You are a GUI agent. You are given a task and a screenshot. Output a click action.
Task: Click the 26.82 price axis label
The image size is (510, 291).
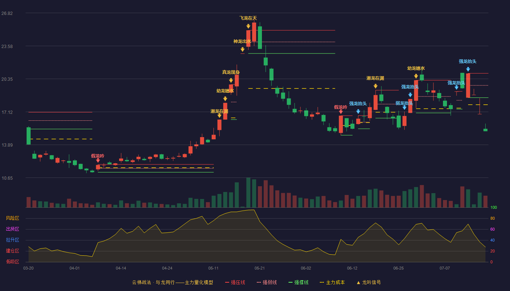[x=7, y=13]
